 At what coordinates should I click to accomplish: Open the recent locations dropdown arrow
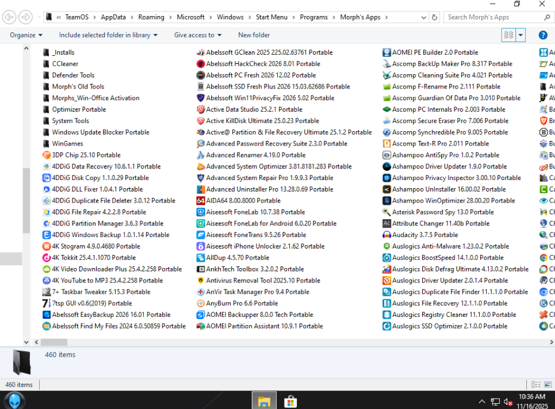click(x=39, y=17)
